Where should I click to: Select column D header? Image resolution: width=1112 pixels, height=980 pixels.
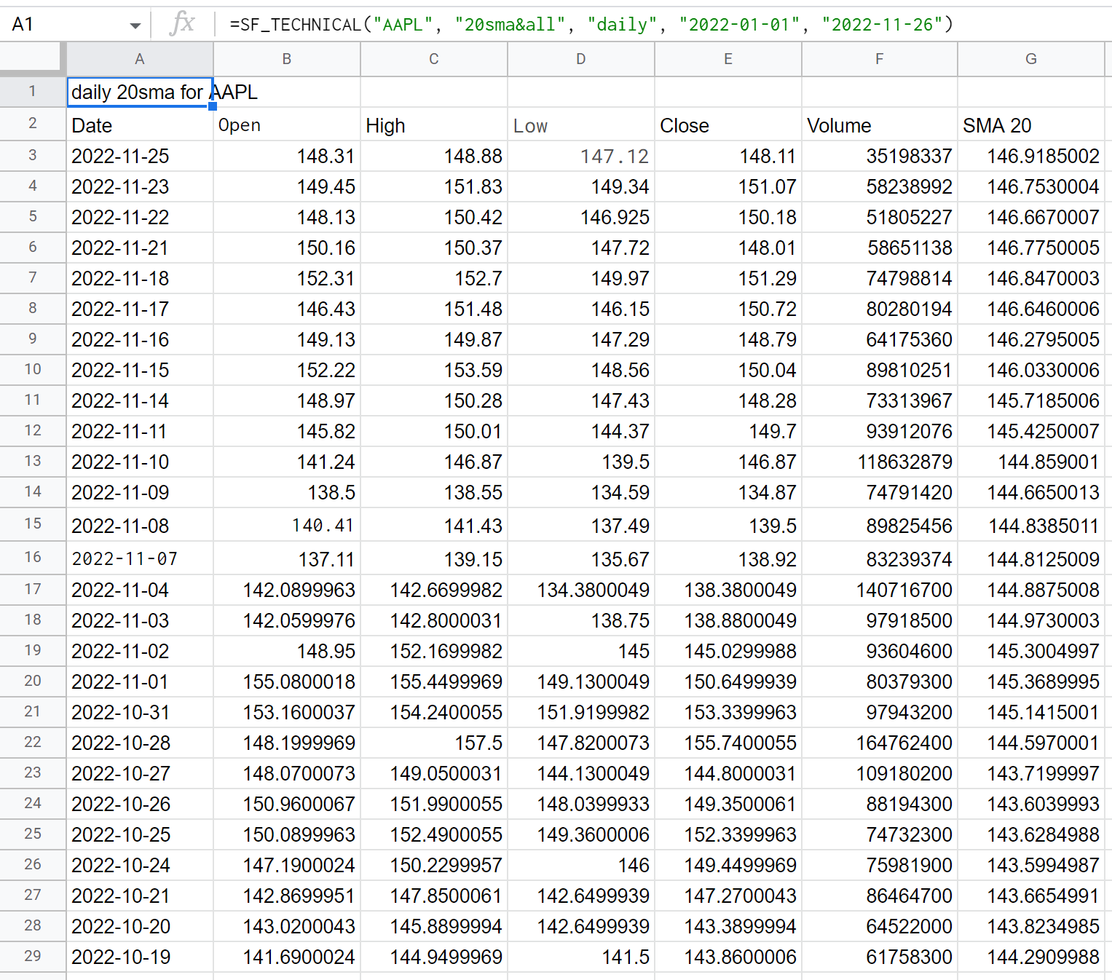[x=581, y=59]
